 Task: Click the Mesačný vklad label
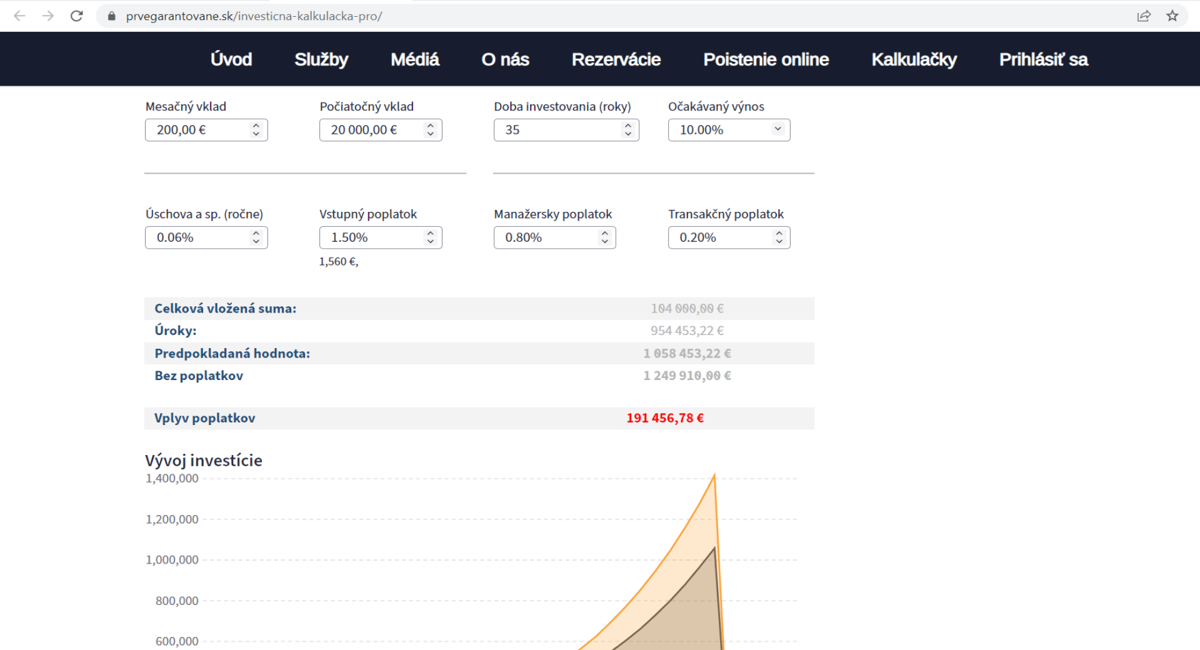(186, 107)
